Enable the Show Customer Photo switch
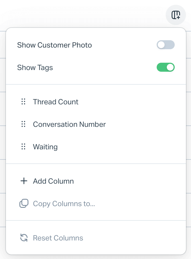This screenshot has width=191, height=259. pyautogui.click(x=166, y=45)
